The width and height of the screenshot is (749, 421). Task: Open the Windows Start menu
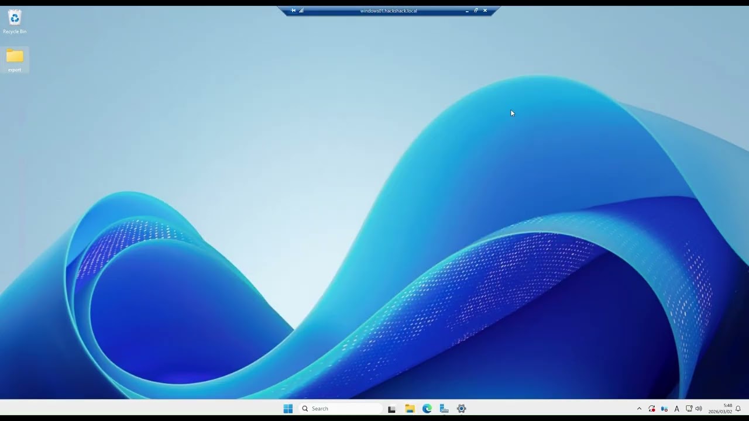[x=288, y=409]
